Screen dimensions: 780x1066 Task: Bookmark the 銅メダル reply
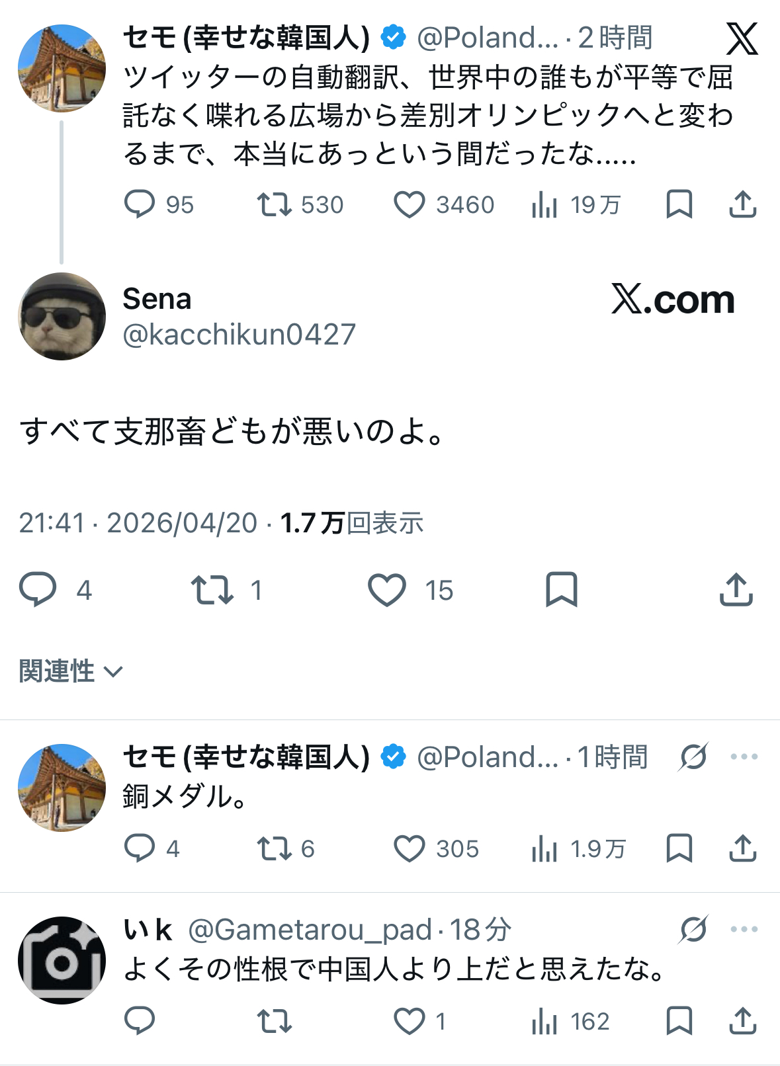tap(679, 848)
